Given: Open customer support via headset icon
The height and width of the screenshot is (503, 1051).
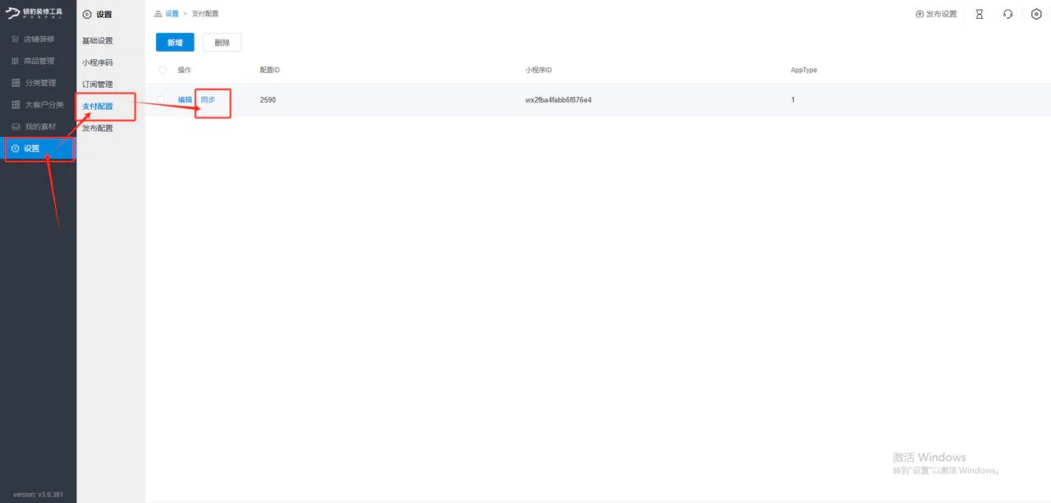Looking at the screenshot, I should coord(1007,14).
